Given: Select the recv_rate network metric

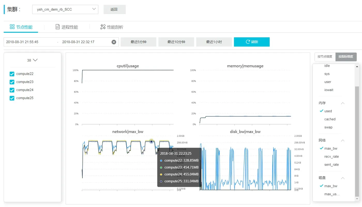Looking at the screenshot, I should tap(331, 156).
